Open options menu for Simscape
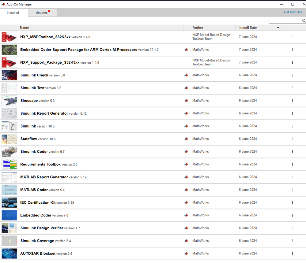The width and height of the screenshot is (306, 263). (x=292, y=101)
